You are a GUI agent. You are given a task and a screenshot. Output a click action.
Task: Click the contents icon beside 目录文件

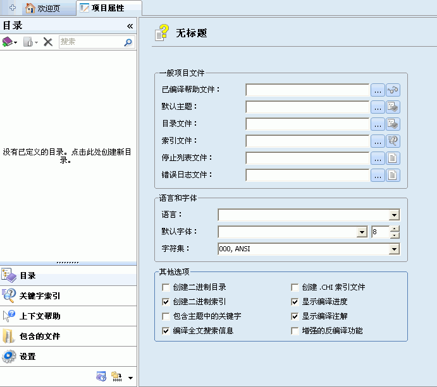393,124
